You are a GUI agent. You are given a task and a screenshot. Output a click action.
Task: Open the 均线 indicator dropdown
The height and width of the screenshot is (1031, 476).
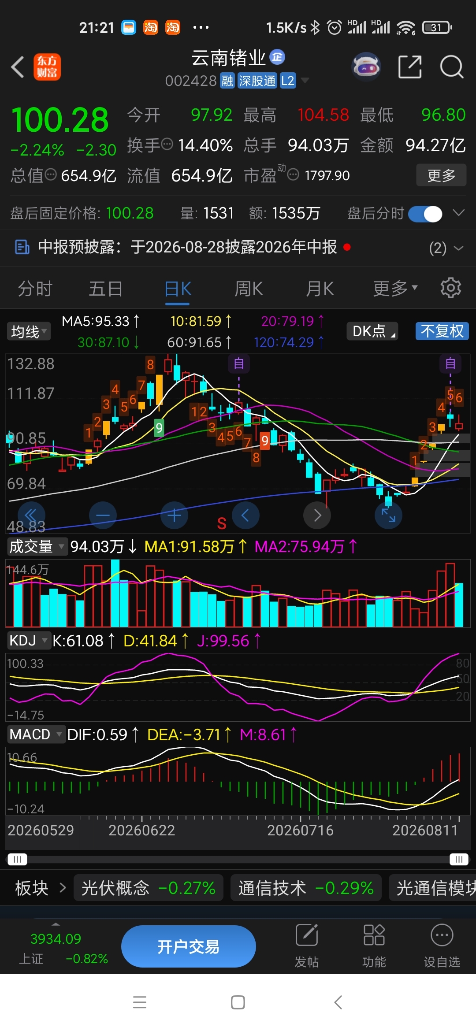(29, 331)
